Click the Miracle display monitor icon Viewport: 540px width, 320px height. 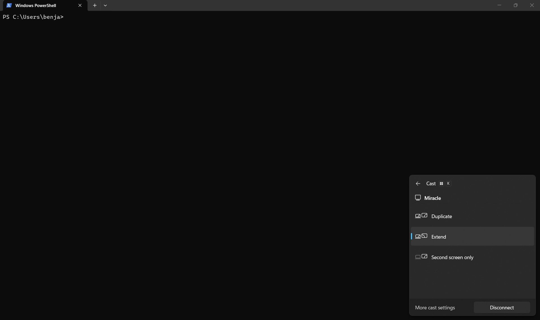tap(418, 198)
